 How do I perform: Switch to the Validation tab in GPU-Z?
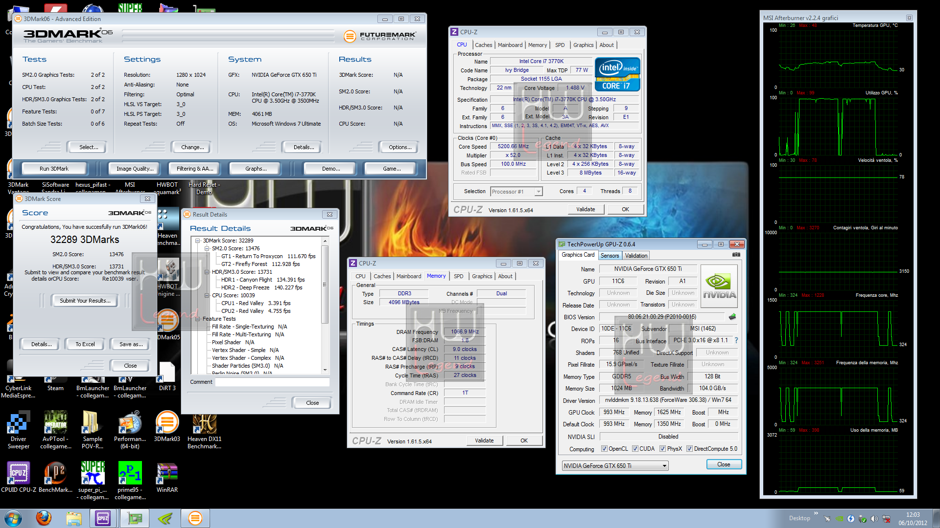click(636, 256)
